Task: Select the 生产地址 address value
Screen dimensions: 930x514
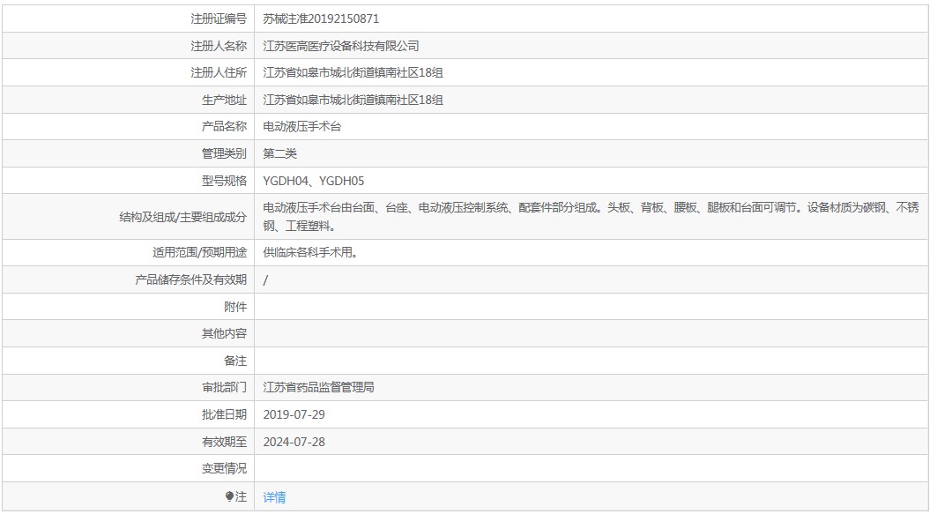Action: [x=353, y=100]
